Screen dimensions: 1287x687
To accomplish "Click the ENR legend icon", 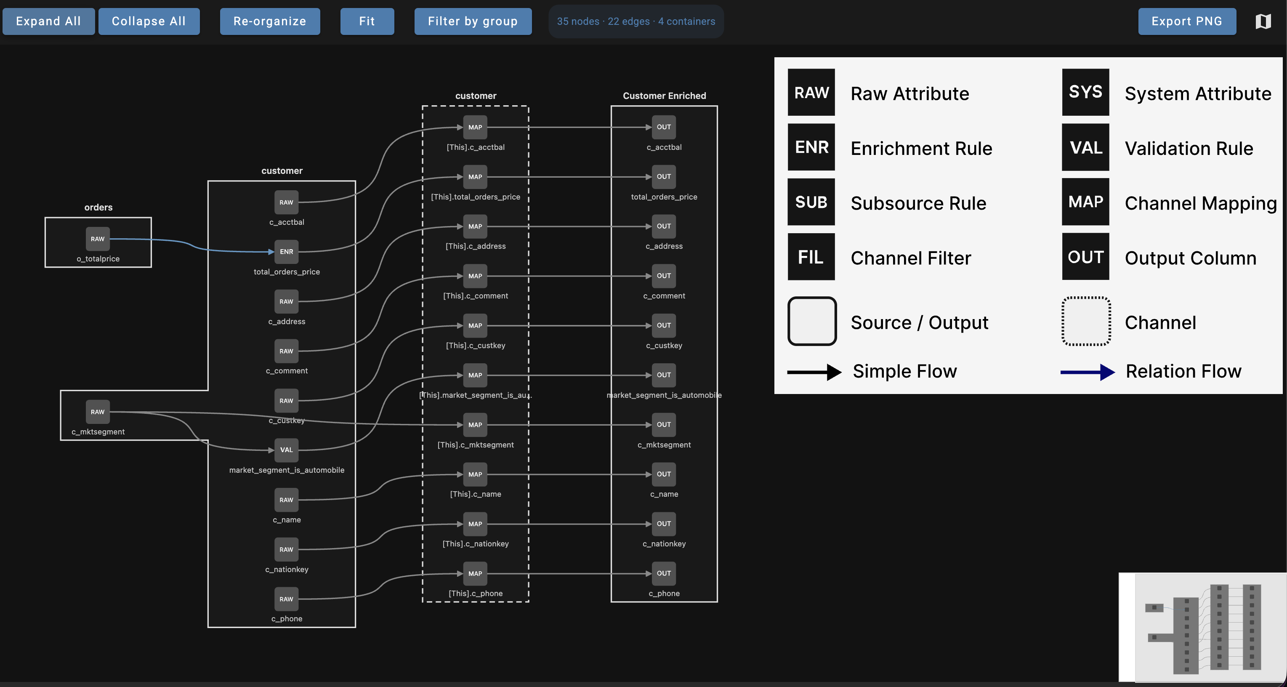I will 811,147.
